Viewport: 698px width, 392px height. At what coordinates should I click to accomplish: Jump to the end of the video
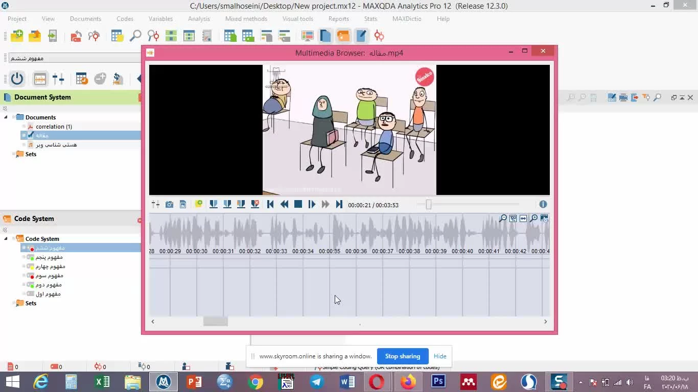pos(339,205)
